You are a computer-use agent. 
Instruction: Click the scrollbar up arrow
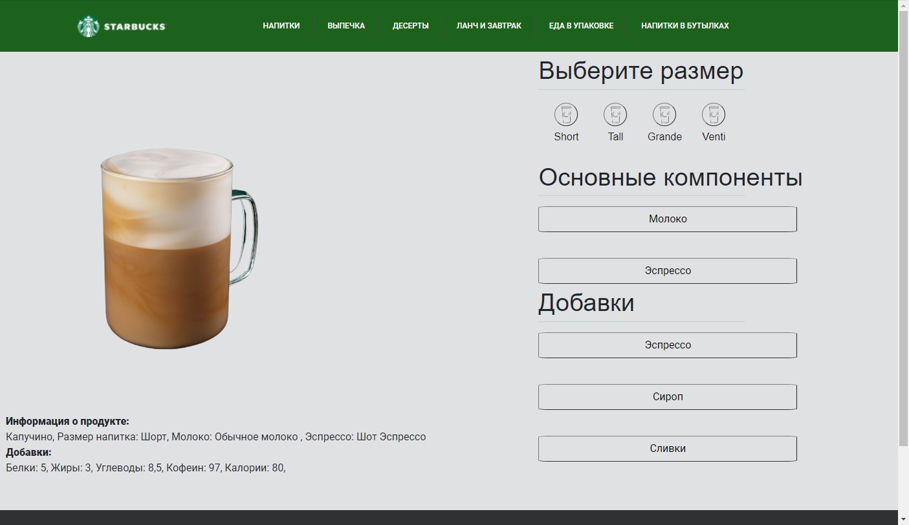click(904, 5)
